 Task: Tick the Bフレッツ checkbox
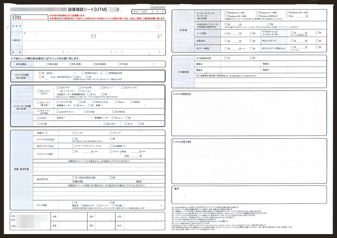pyautogui.click(x=102, y=87)
